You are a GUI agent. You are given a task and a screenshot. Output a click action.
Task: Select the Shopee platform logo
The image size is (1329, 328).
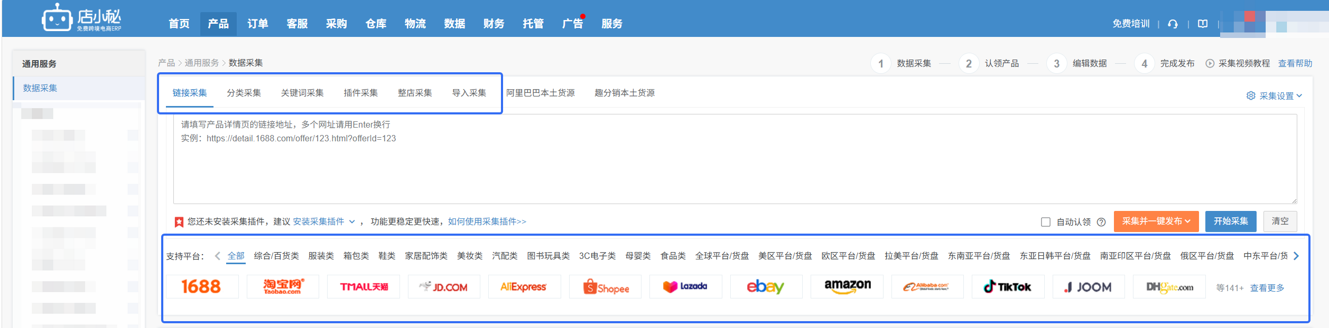coord(605,286)
